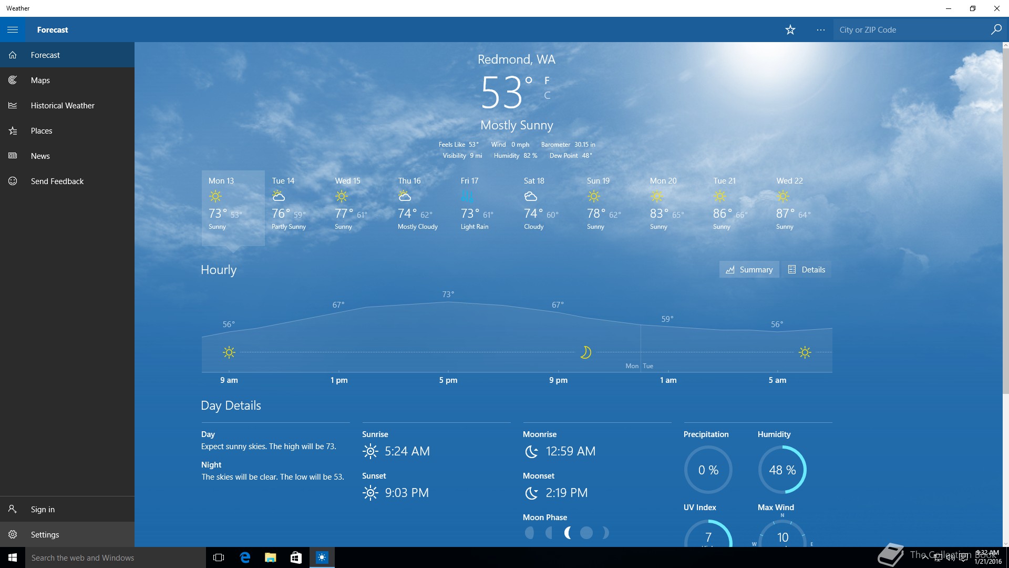The height and width of the screenshot is (568, 1009).
Task: Click the moon icon on hourly chart
Action: [585, 352]
